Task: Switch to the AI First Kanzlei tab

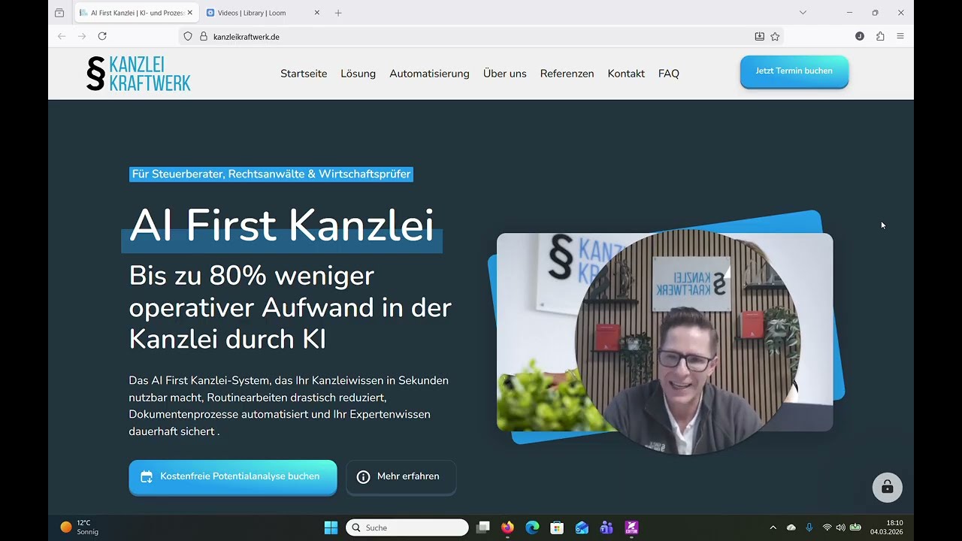Action: tap(136, 13)
